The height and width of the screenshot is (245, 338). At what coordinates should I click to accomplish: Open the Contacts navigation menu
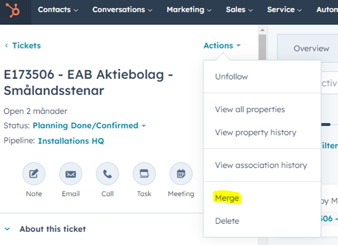pos(58,10)
